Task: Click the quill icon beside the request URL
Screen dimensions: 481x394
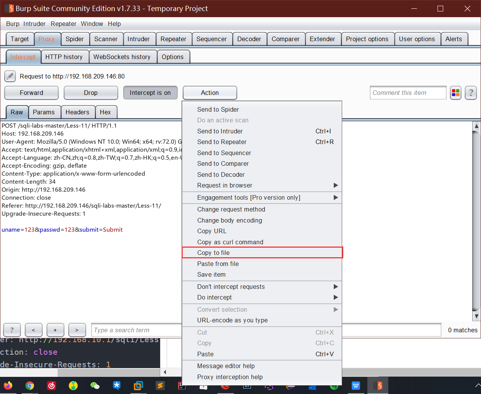Action: click(10, 76)
